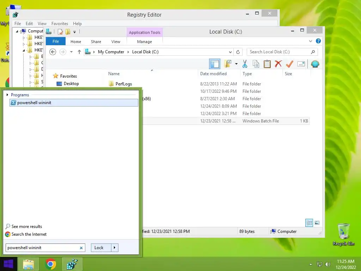Screen dimensions: 361x271
Task: Open the Lock options arrow
Action: point(115,248)
